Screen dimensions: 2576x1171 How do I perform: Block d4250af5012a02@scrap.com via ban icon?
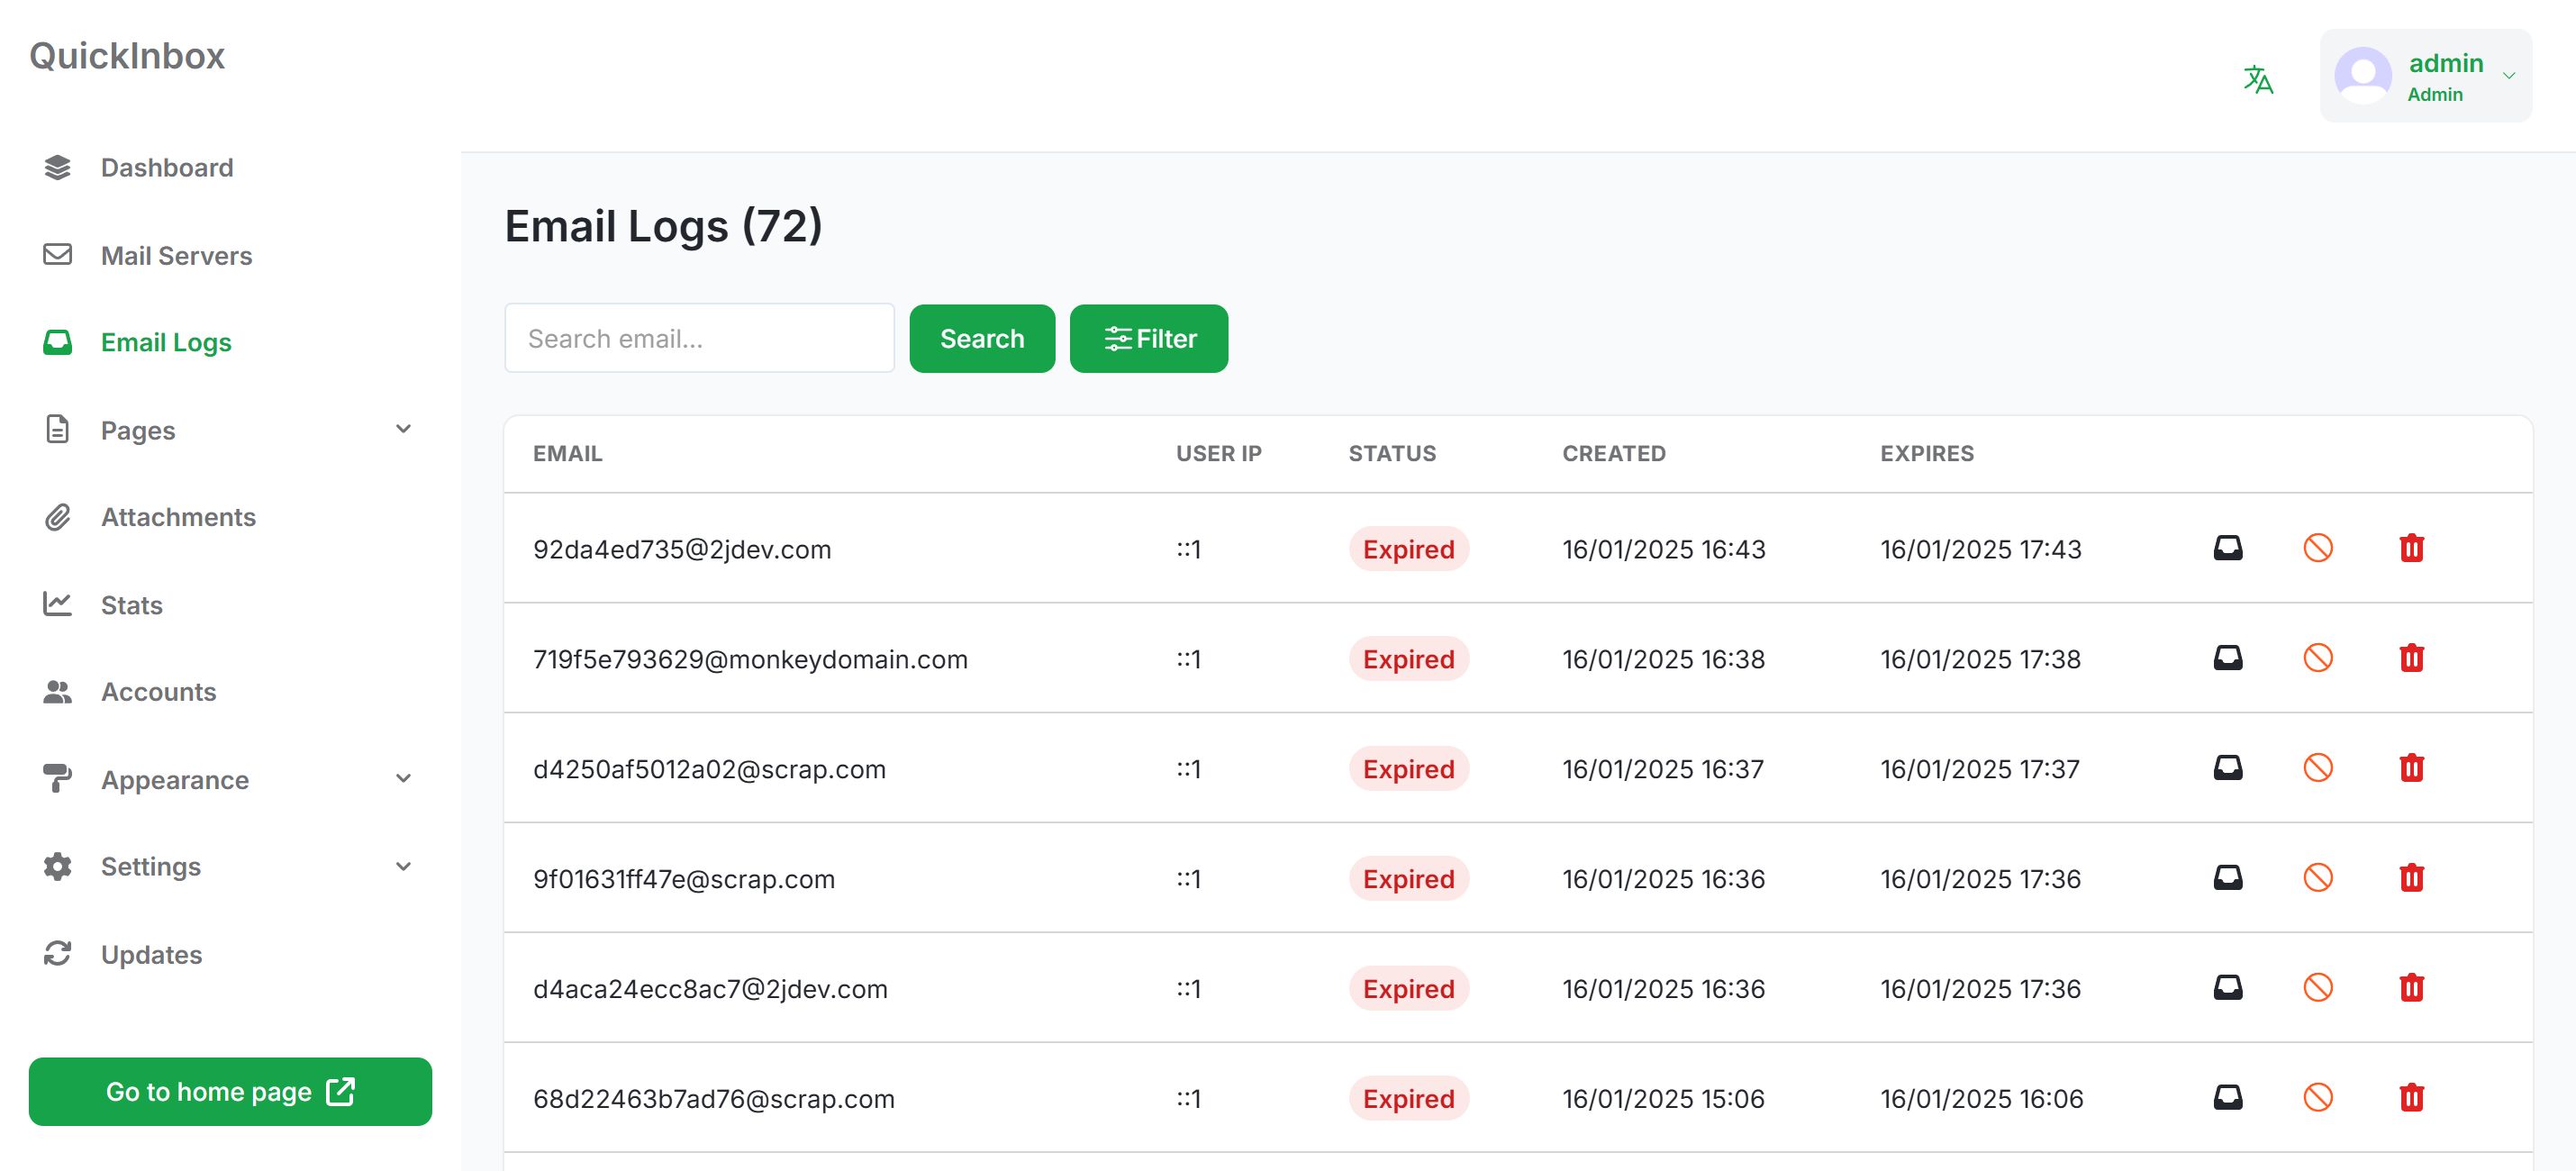click(2317, 768)
